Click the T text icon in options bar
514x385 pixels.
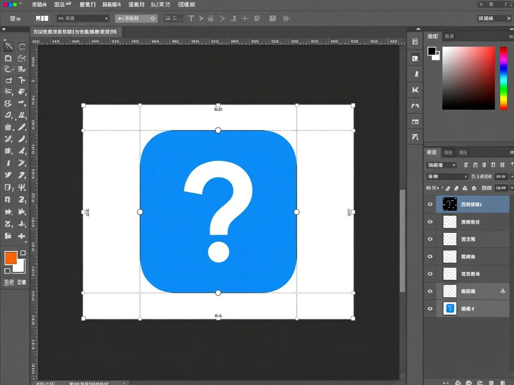(x=191, y=18)
